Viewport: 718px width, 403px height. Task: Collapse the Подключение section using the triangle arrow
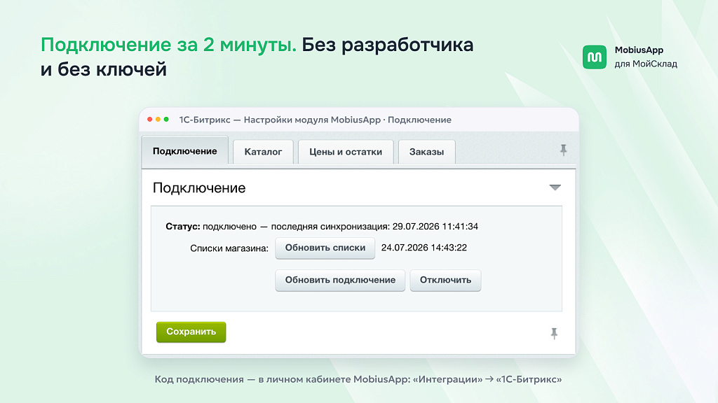(555, 188)
